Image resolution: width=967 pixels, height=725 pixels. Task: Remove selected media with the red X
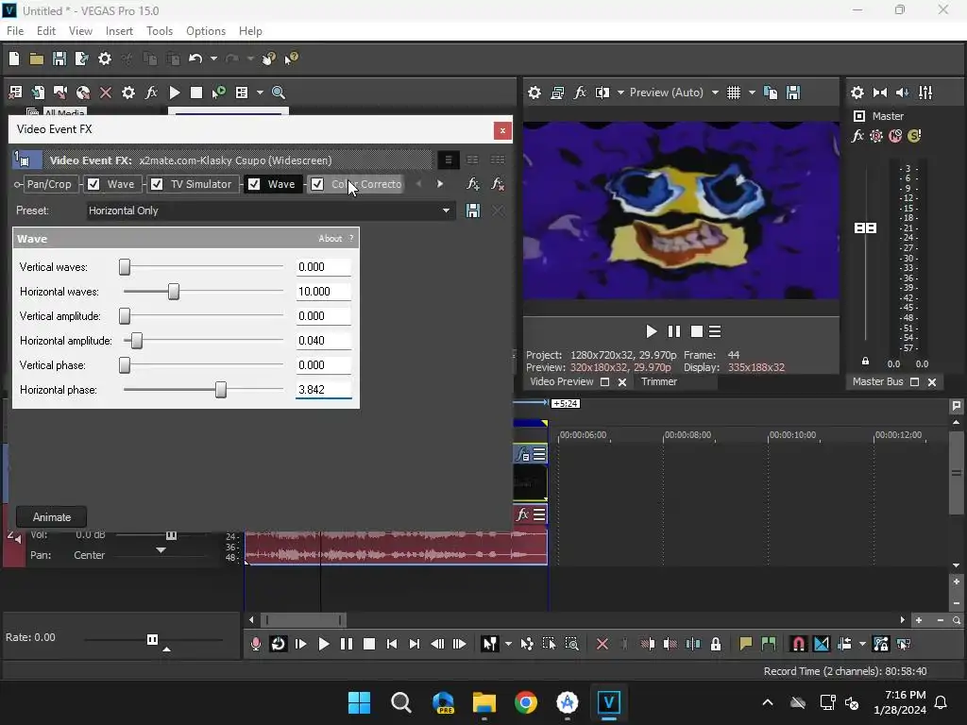pos(106,93)
